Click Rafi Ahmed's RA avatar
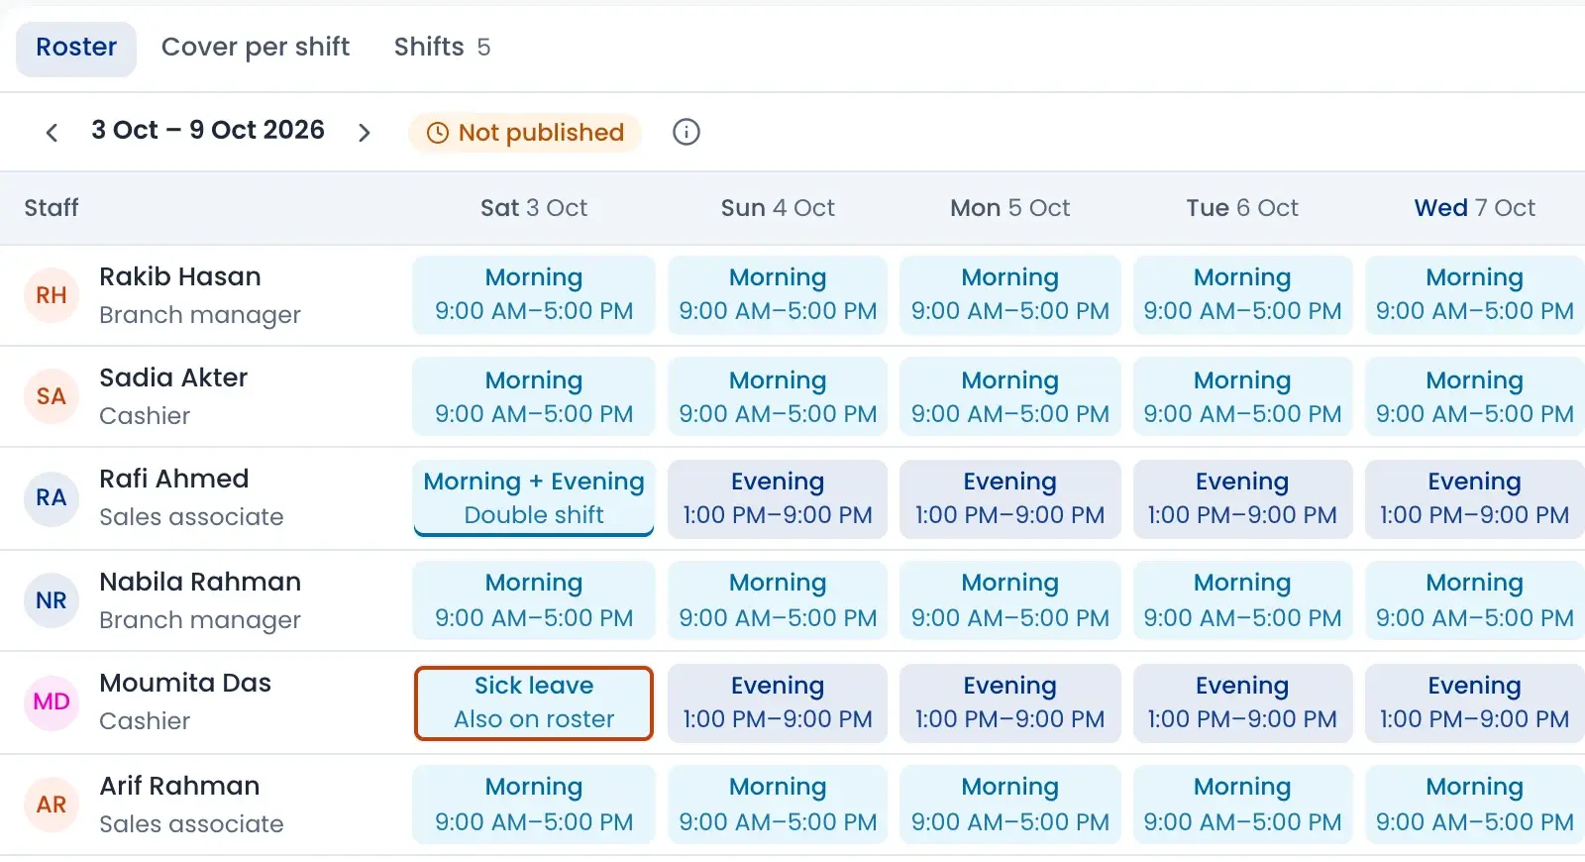The width and height of the screenshot is (1585, 862). click(52, 497)
